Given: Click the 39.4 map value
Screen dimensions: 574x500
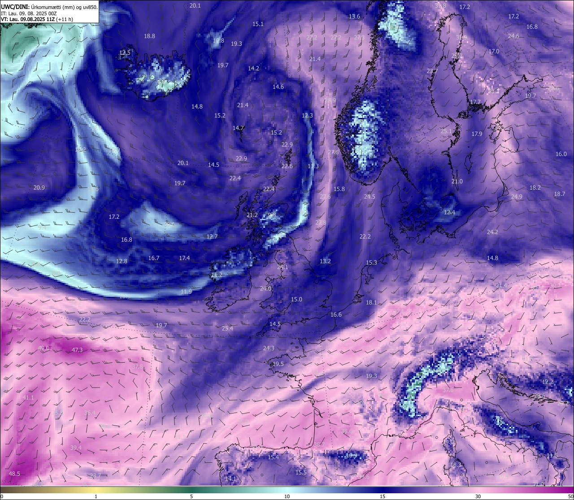Looking at the screenshot, I should (76, 448).
